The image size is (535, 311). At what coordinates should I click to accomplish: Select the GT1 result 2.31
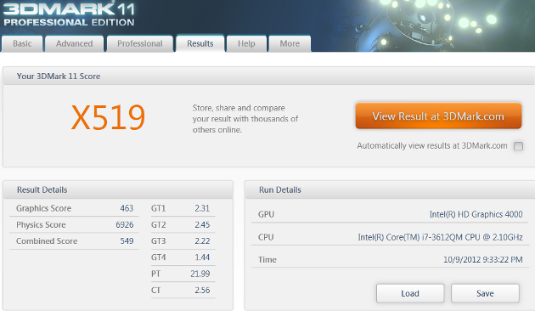click(x=202, y=208)
